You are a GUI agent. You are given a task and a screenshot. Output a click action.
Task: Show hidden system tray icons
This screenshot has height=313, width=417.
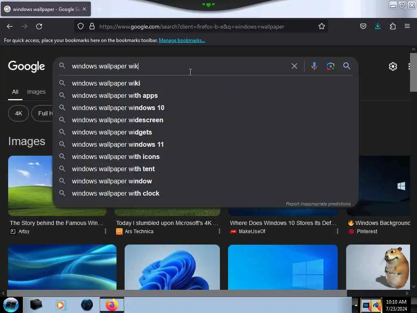click(356, 305)
